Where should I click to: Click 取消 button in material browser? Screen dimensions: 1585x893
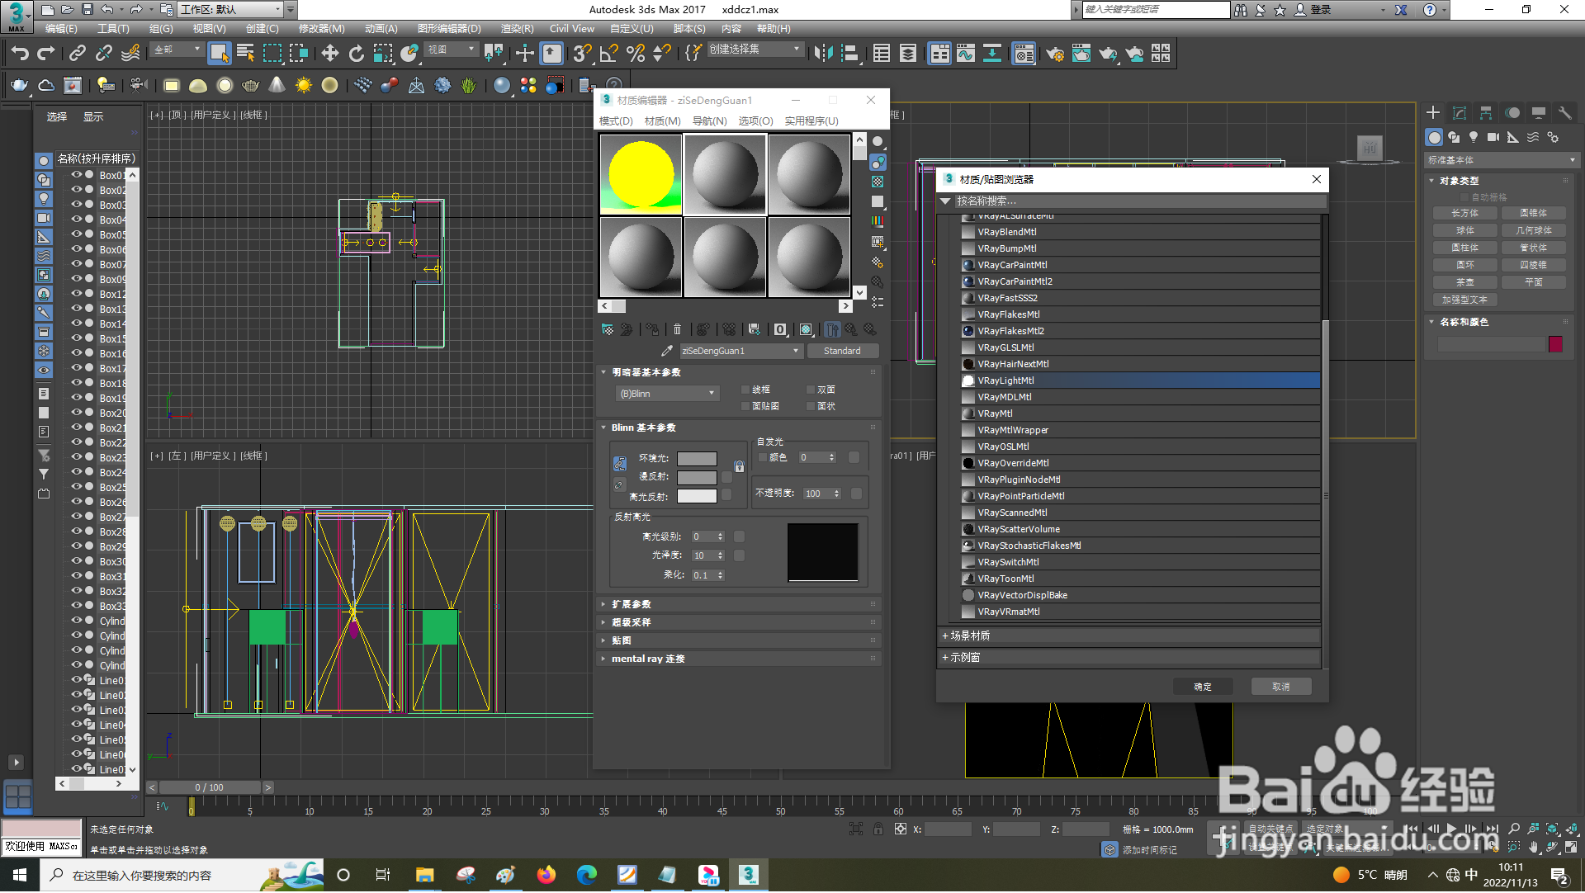point(1281,687)
